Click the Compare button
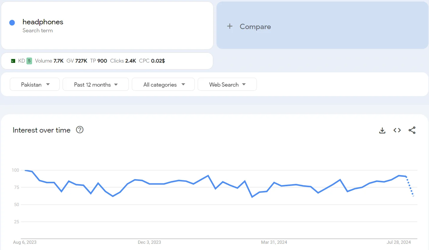Viewport: 429px width, 250px height. (255, 26)
